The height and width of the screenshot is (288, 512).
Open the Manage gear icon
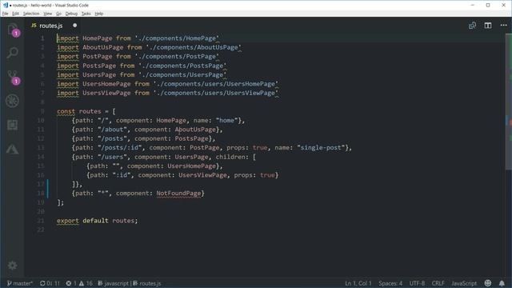pos(13,265)
